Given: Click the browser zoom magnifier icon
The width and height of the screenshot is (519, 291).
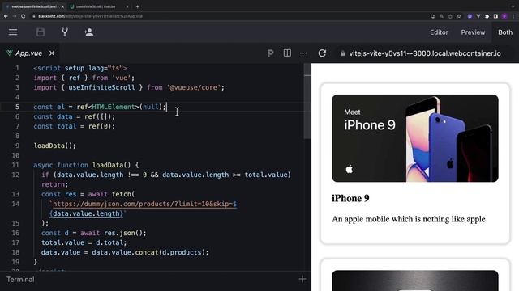Looking at the screenshot, I should click(x=441, y=16).
